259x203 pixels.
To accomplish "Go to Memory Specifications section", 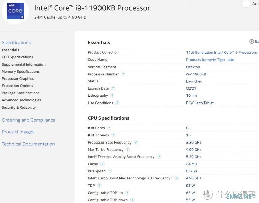I will (x=21, y=72).
